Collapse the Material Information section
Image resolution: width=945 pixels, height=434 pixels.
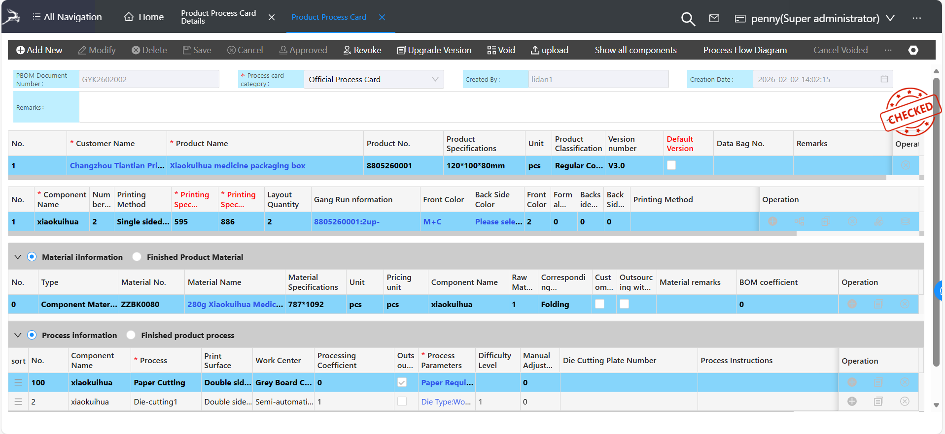(x=18, y=257)
